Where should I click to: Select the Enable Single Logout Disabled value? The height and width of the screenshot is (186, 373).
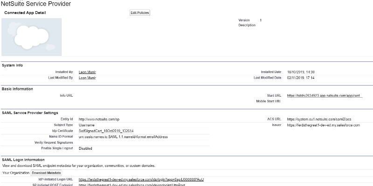click(85, 148)
